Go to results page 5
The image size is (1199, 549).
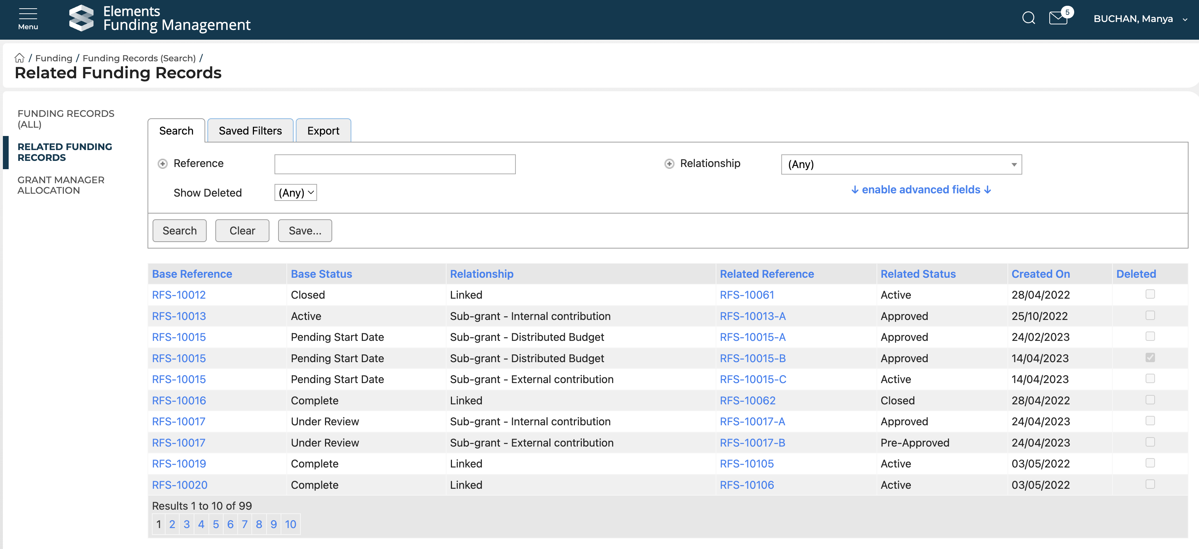click(215, 524)
